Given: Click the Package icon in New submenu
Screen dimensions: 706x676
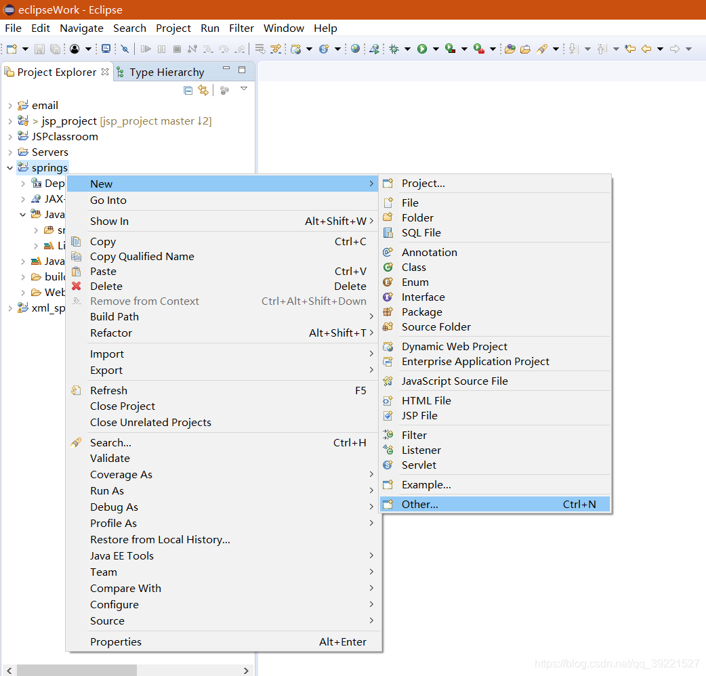Looking at the screenshot, I should (388, 312).
